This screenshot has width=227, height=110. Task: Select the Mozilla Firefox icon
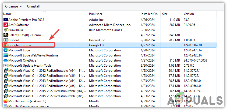[6, 101]
